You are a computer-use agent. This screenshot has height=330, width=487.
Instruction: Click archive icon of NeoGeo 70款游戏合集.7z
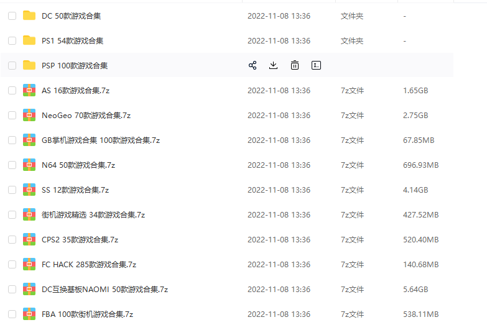tap(29, 115)
